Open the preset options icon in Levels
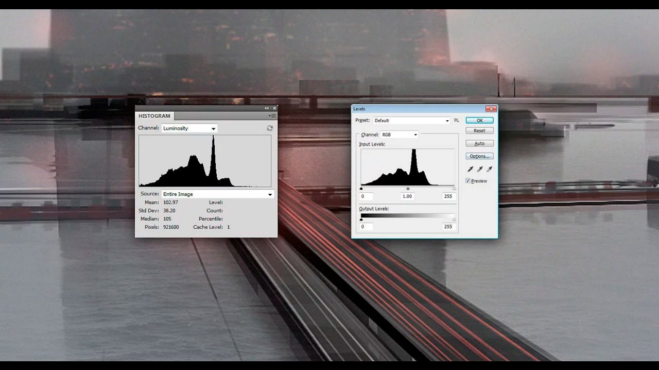 click(x=456, y=120)
